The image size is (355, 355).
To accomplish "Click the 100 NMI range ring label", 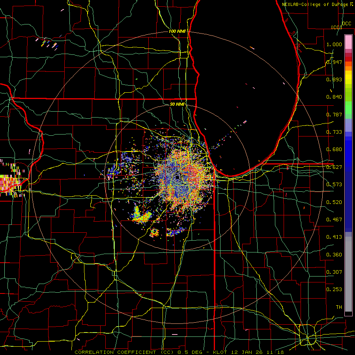I will click(x=177, y=31).
